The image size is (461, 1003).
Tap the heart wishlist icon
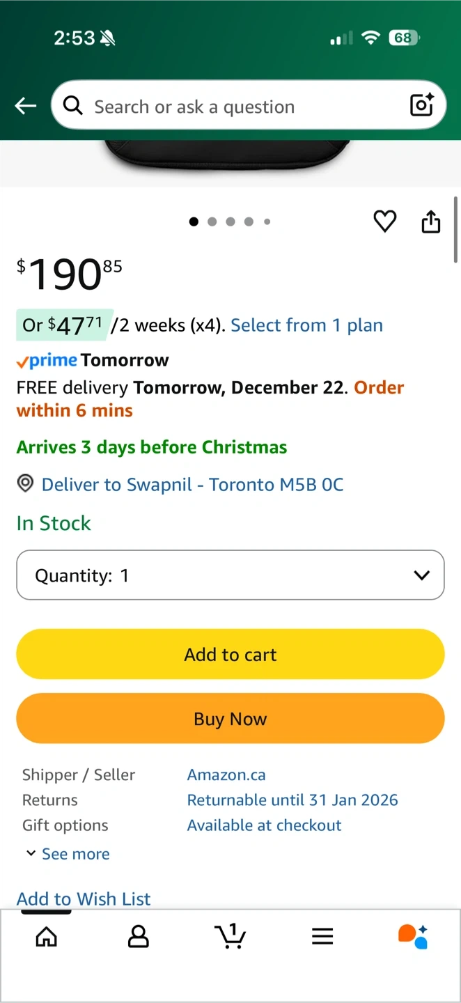point(385,221)
